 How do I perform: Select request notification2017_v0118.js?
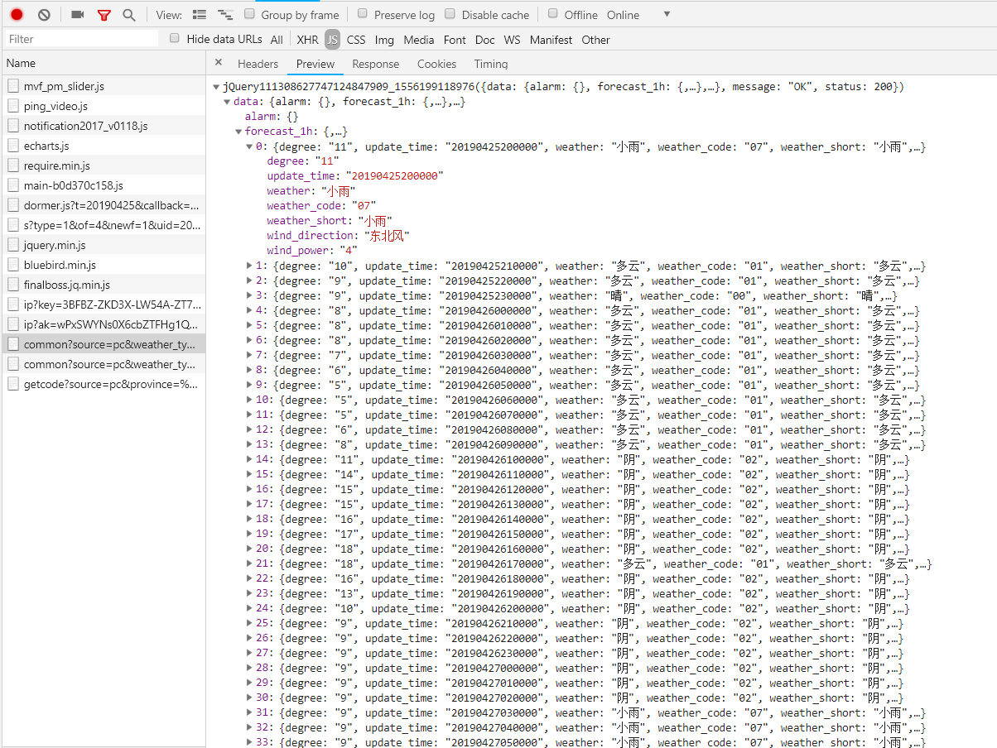103,126
